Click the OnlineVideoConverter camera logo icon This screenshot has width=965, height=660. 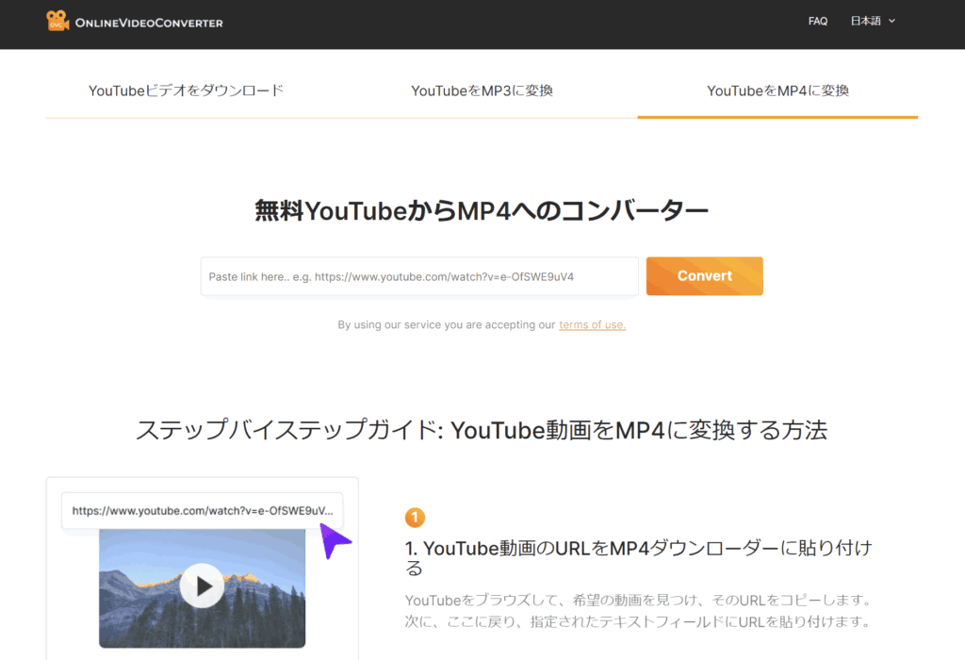57,21
